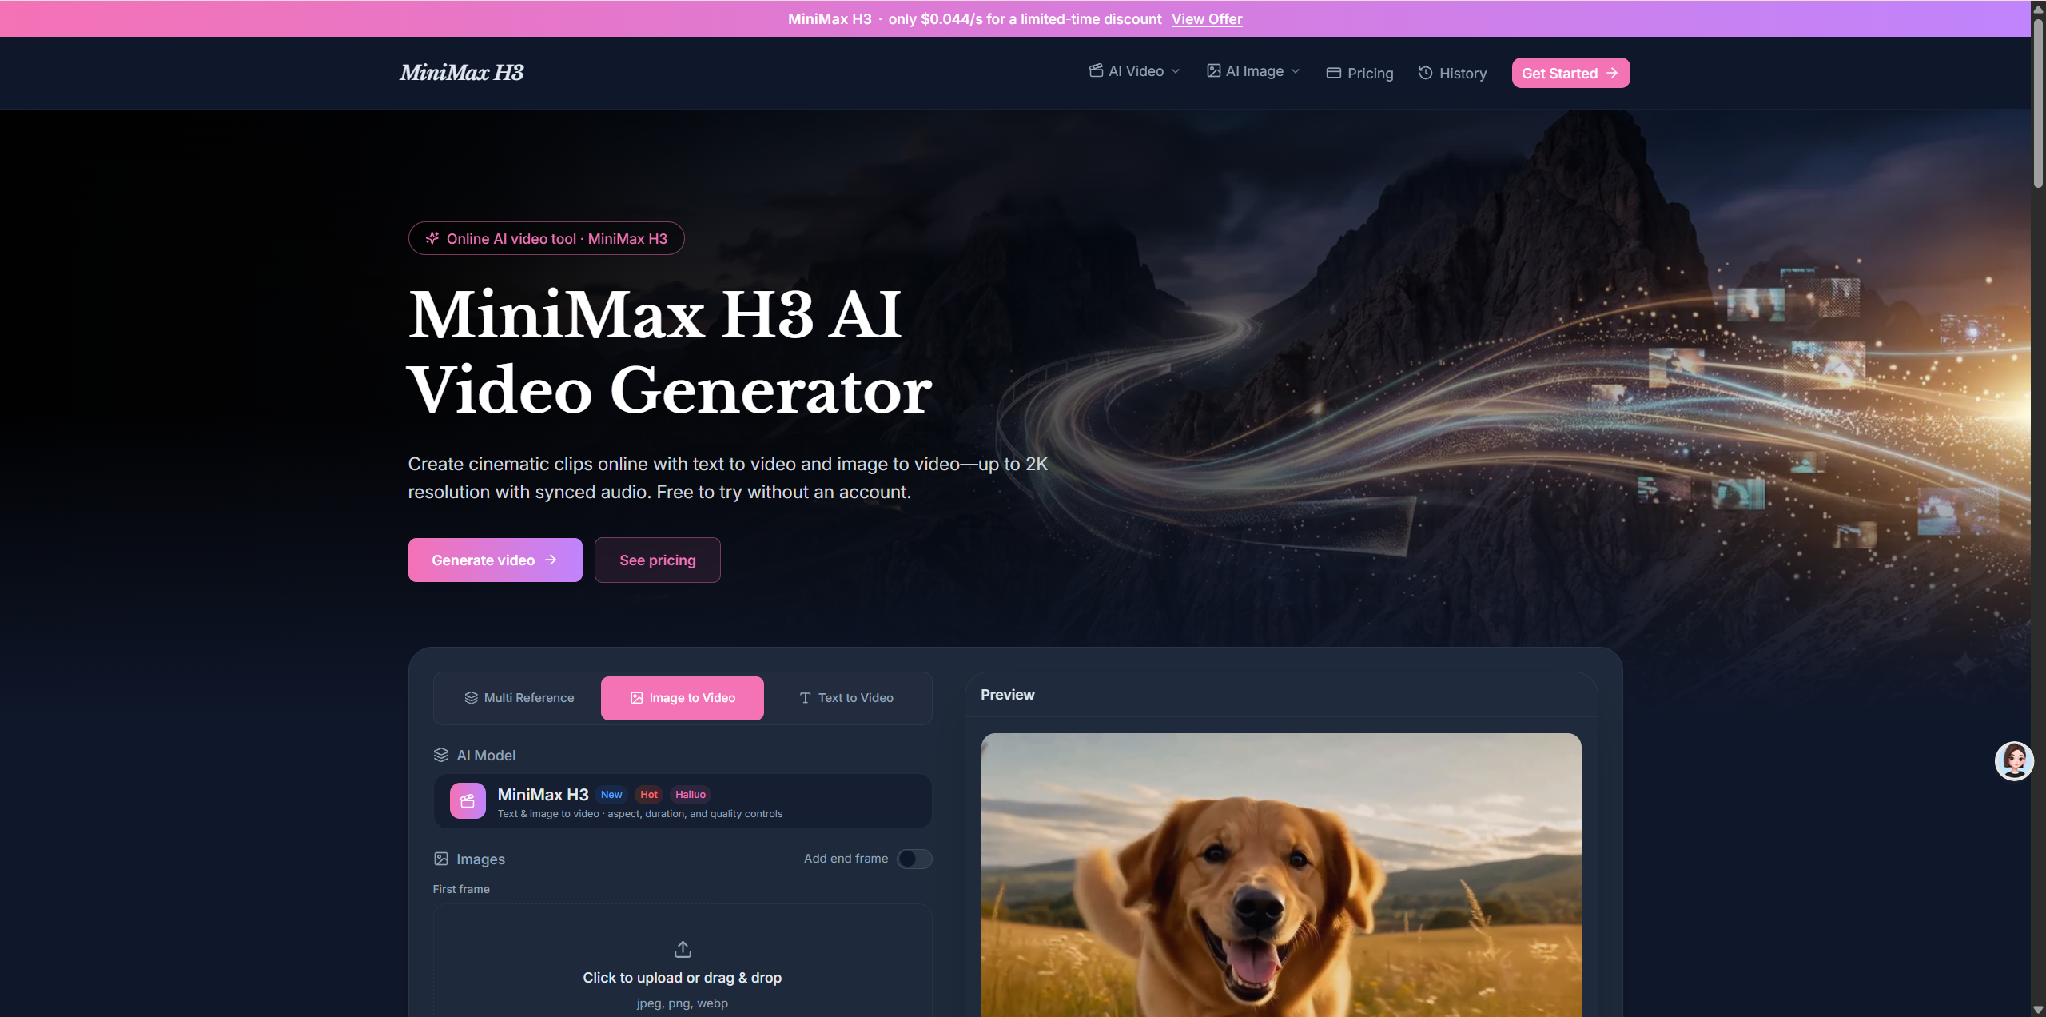Expand the AI Video dropdown chevron
Image resolution: width=2046 pixels, height=1017 pixels.
[x=1176, y=71]
